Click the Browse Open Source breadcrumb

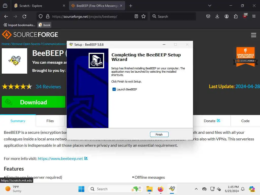(26, 44)
